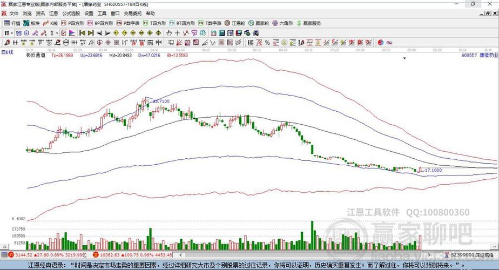This screenshot has height=270, width=499.
Task: Select the red fan lines tool
Action: (179, 43)
